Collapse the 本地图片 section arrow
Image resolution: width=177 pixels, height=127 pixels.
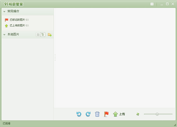(4, 35)
